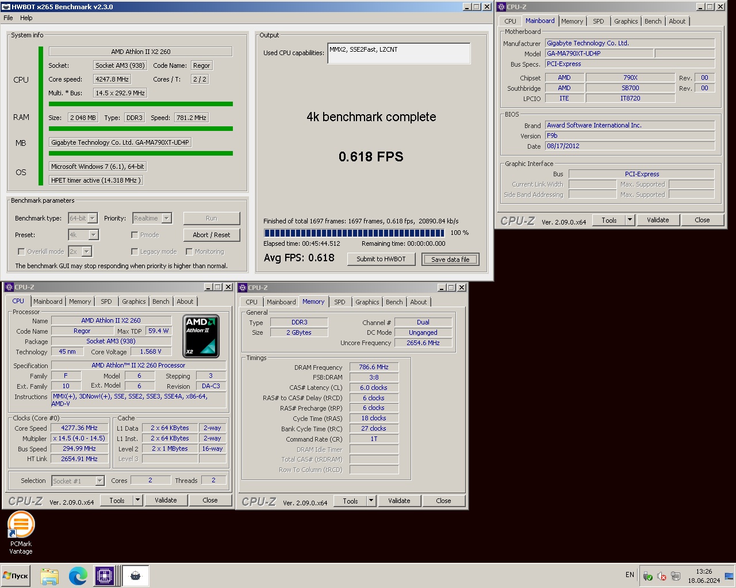736x588 pixels.
Task: Enable the Monitoring checkbox
Action: tap(189, 252)
